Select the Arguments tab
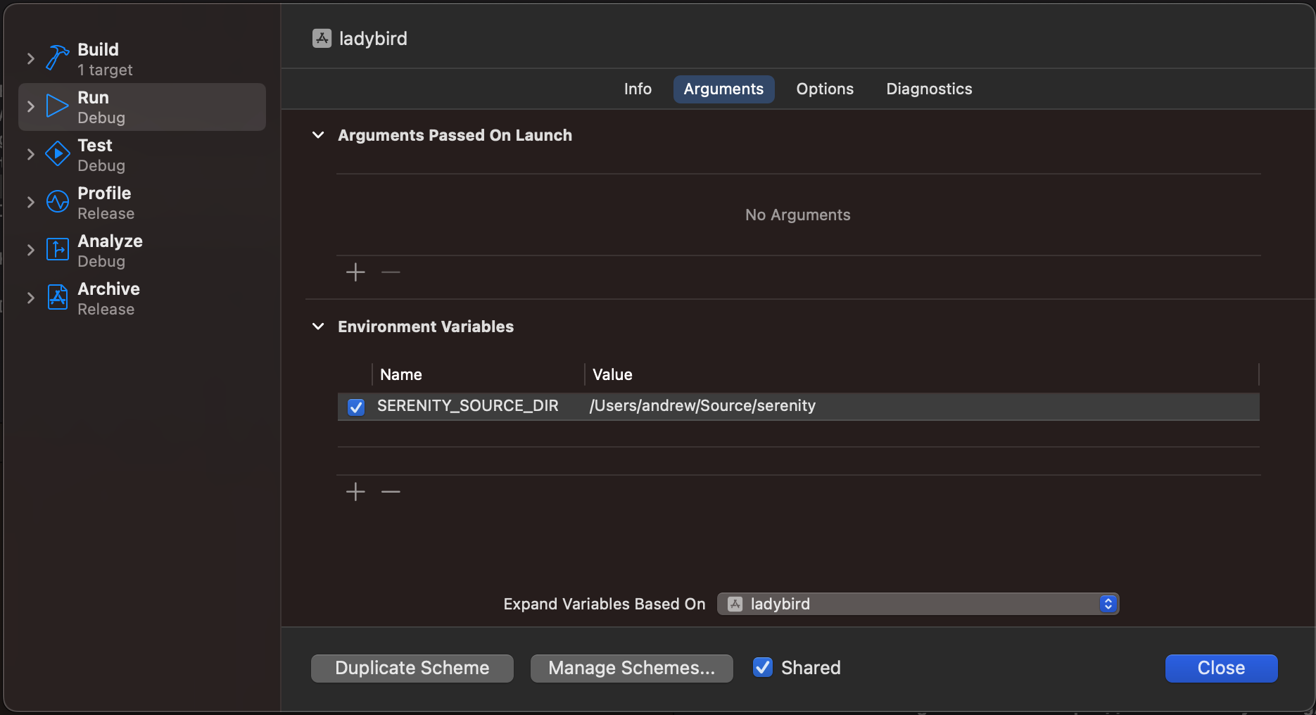The width and height of the screenshot is (1316, 715). tap(723, 89)
